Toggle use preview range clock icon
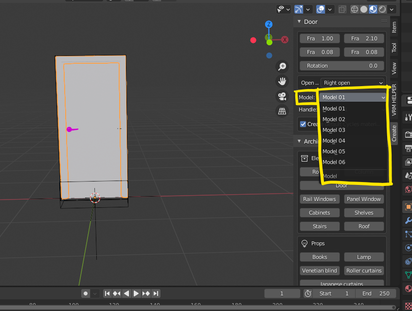412x311 pixels. point(308,293)
